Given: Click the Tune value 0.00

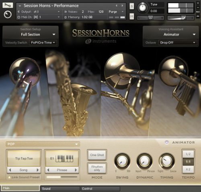Looking at the screenshot, I should (x=154, y=11).
